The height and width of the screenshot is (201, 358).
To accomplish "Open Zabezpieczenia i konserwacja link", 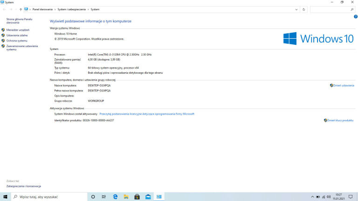I will pos(24,186).
